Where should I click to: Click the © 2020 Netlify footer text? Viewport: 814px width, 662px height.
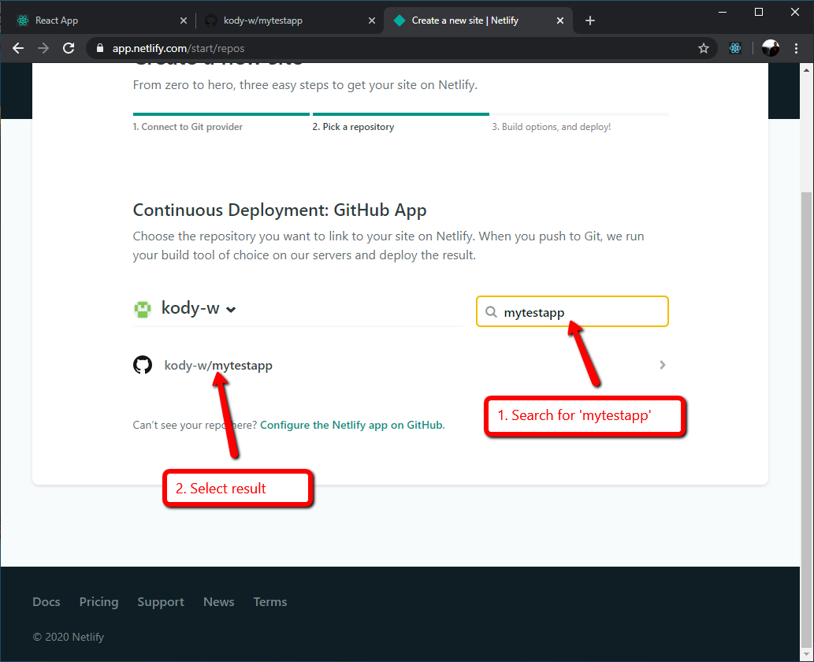[69, 637]
